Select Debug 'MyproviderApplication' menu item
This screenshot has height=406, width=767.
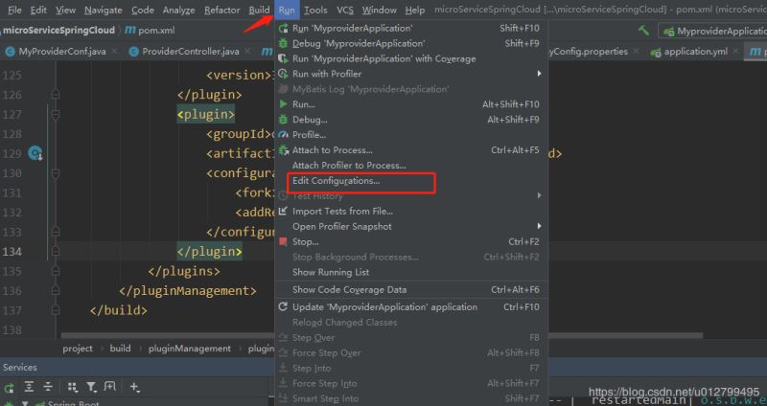(x=411, y=43)
